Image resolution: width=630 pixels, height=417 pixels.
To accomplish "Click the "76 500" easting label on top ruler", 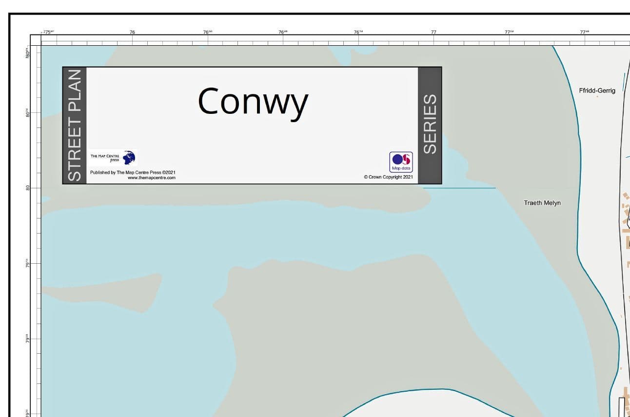I will pyautogui.click(x=283, y=32).
